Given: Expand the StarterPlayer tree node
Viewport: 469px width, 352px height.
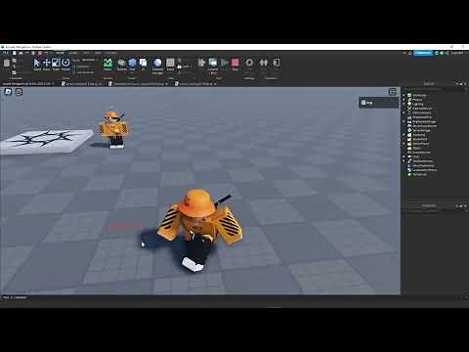Looking at the screenshot, I should coord(405,144).
